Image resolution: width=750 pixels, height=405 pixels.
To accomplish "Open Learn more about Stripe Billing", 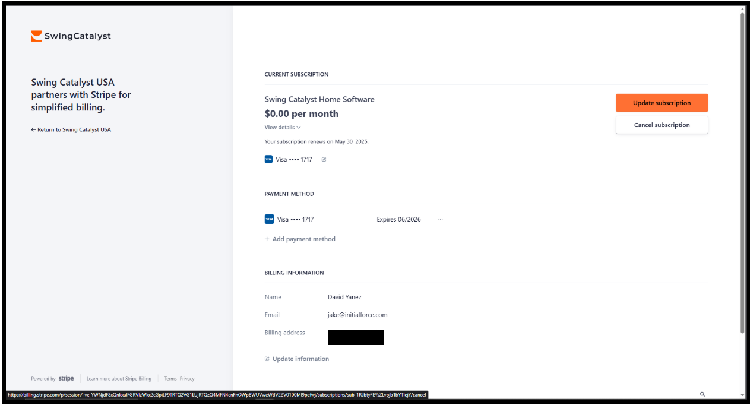I will (x=119, y=378).
